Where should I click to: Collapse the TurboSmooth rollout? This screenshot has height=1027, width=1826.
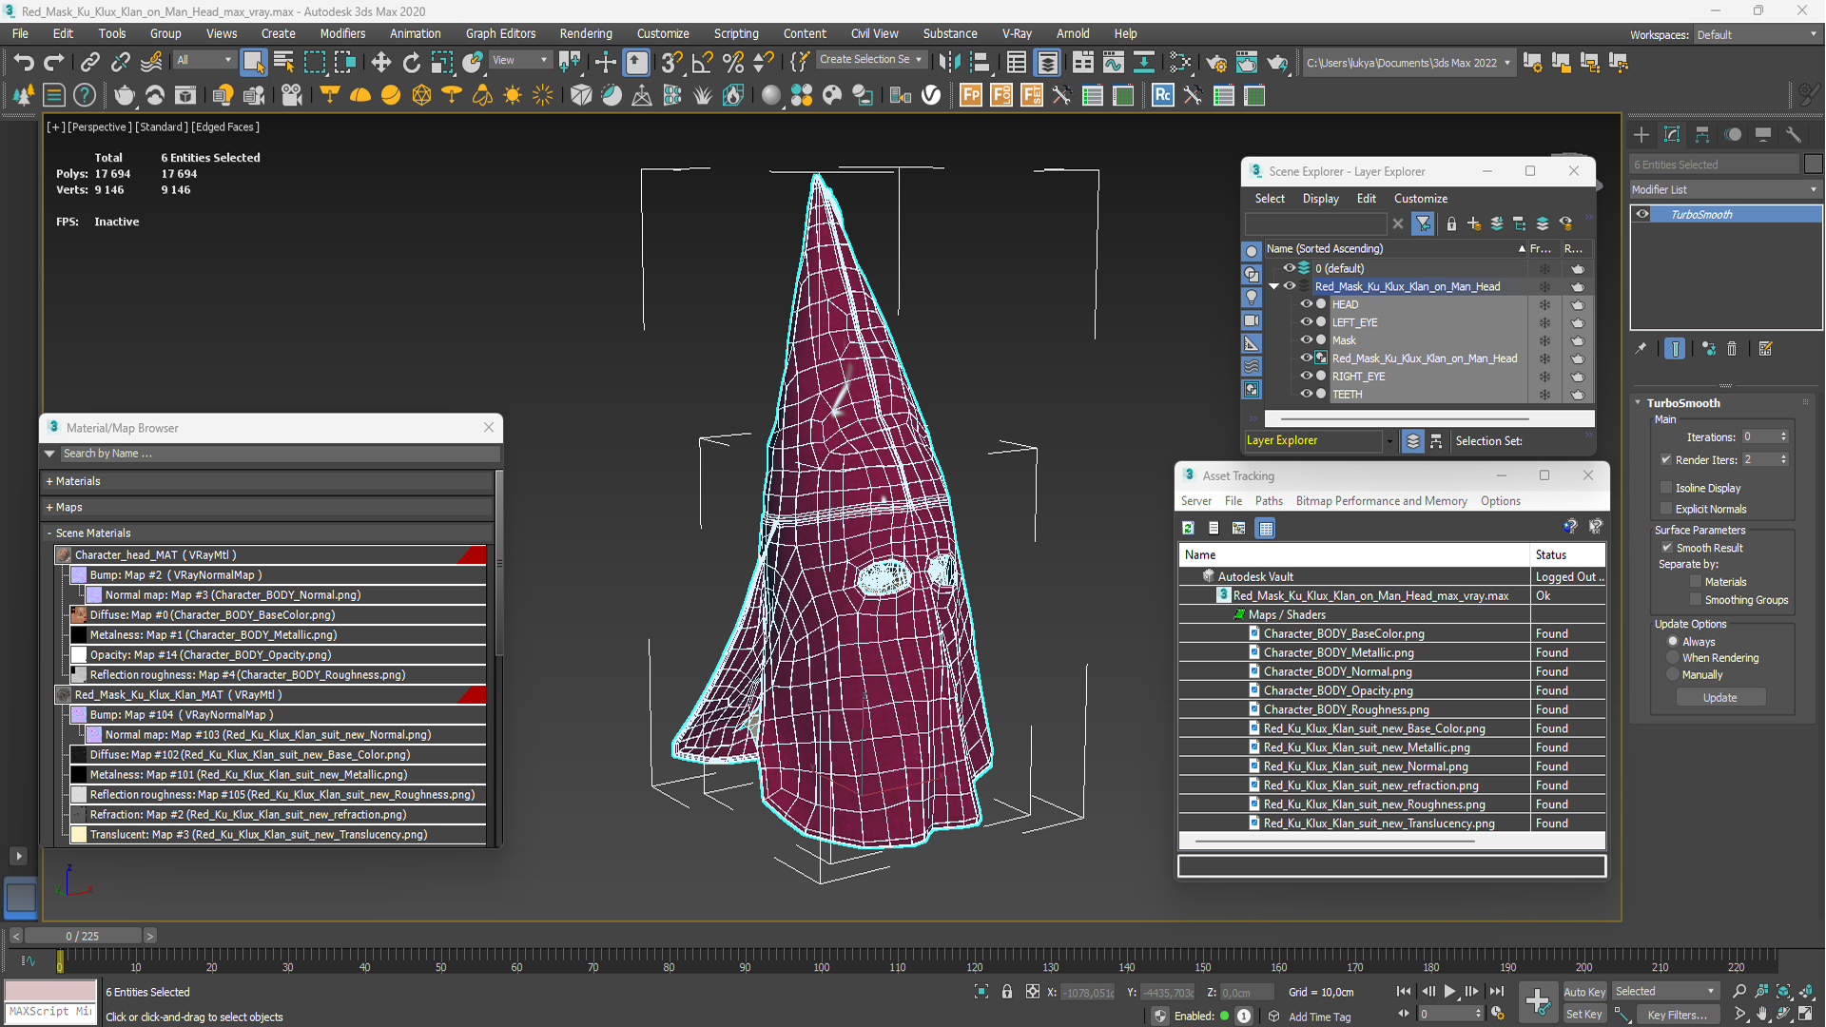(1638, 402)
